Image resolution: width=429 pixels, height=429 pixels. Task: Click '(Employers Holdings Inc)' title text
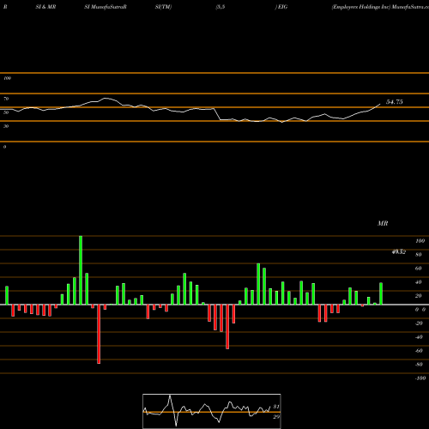(361, 7)
